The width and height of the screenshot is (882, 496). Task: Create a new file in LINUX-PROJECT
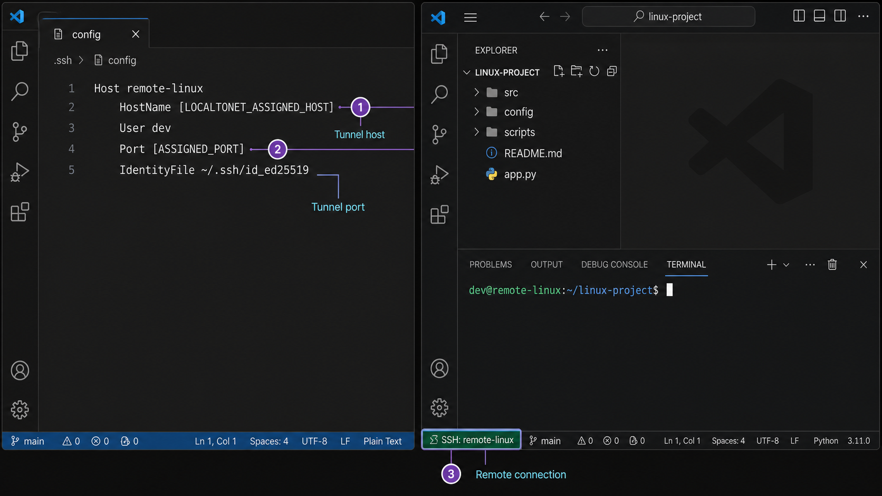pos(559,71)
